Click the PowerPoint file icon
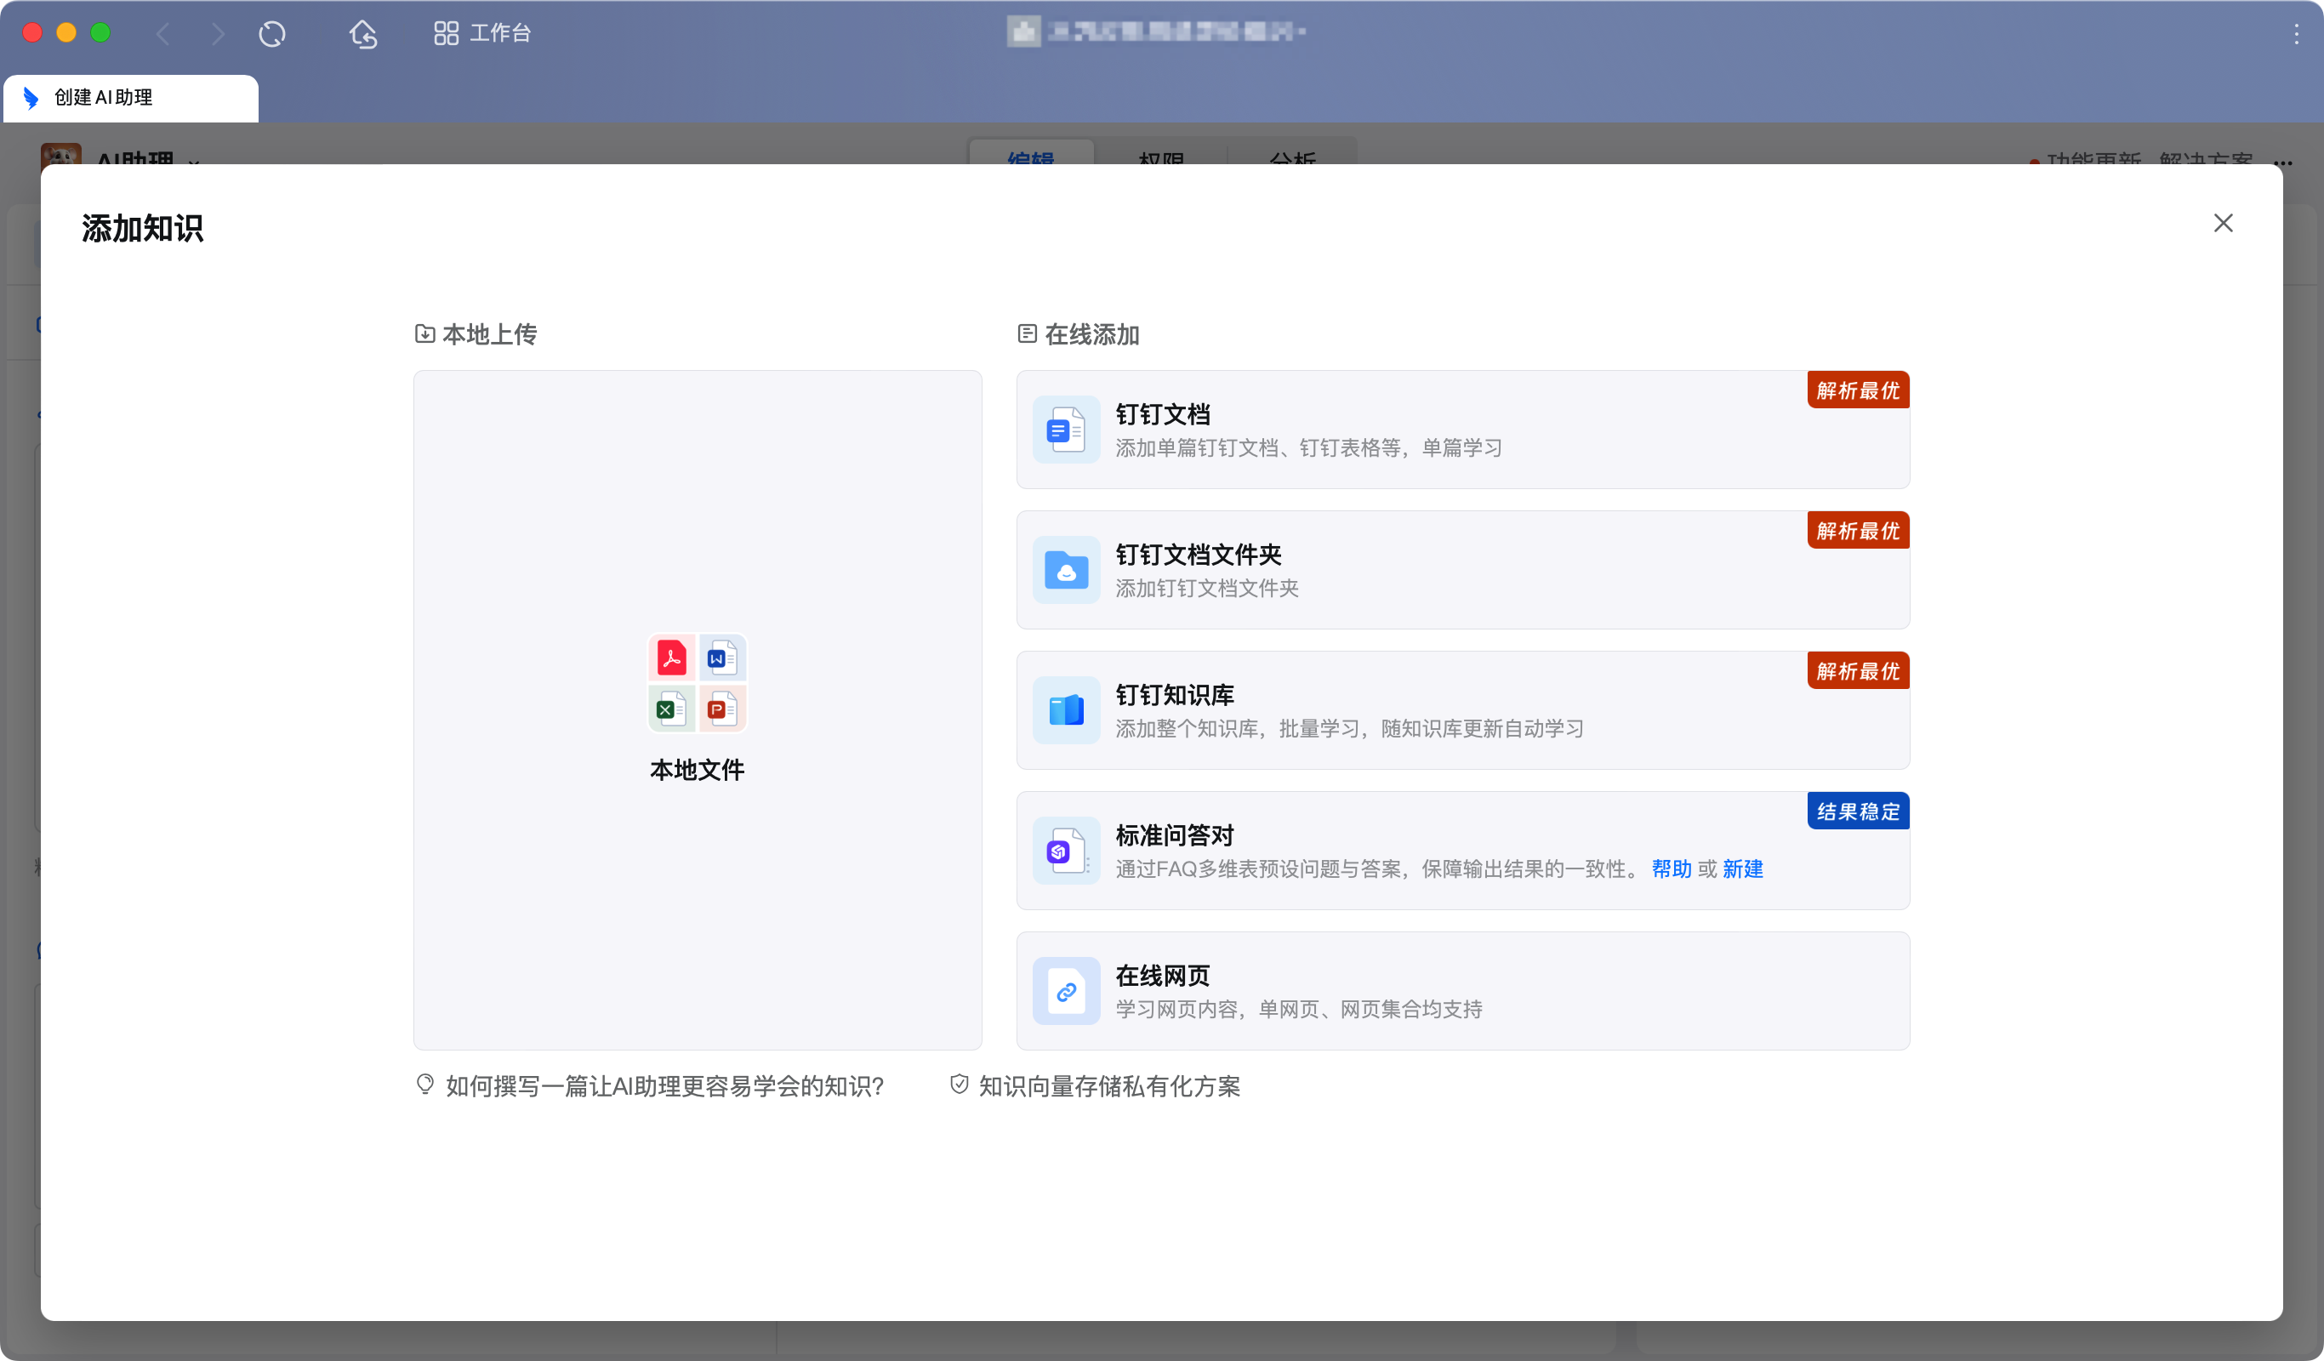Screen dimensions: 2324x1361 pyautogui.click(x=722, y=709)
